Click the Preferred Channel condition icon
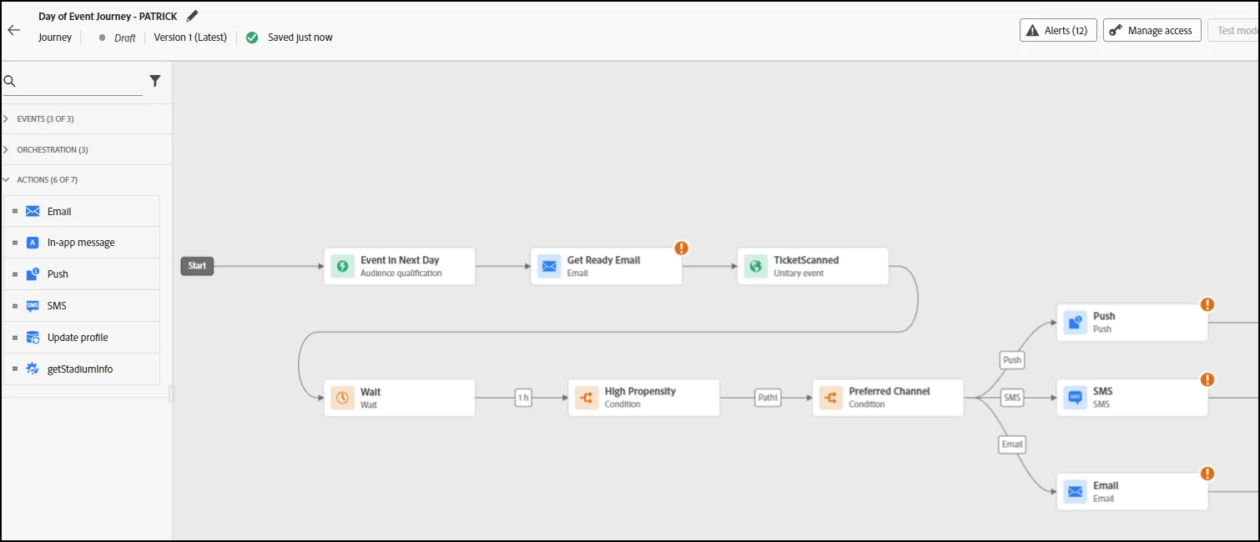The image size is (1260, 542). point(830,398)
